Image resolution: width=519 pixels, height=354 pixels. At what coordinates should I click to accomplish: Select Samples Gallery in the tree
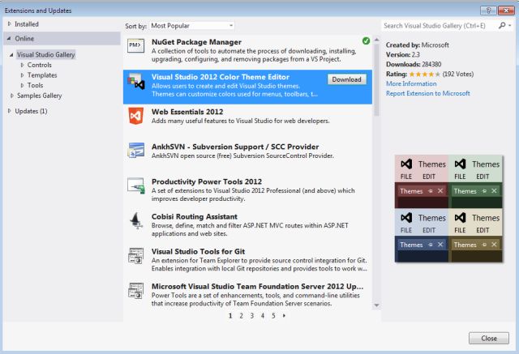40,96
